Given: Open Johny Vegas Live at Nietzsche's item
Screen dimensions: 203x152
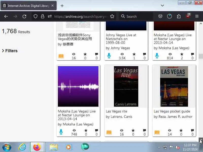Looking at the screenshot, I should (x=121, y=39).
